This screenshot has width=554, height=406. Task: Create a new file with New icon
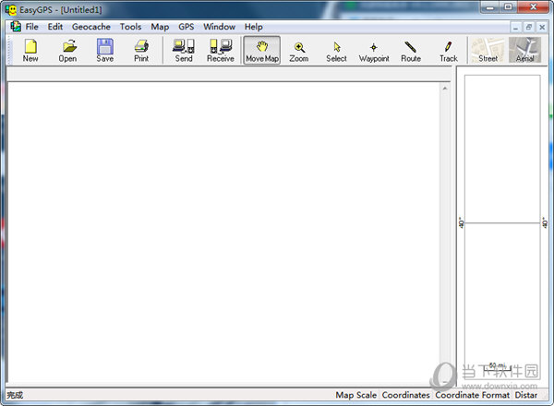tap(30, 51)
